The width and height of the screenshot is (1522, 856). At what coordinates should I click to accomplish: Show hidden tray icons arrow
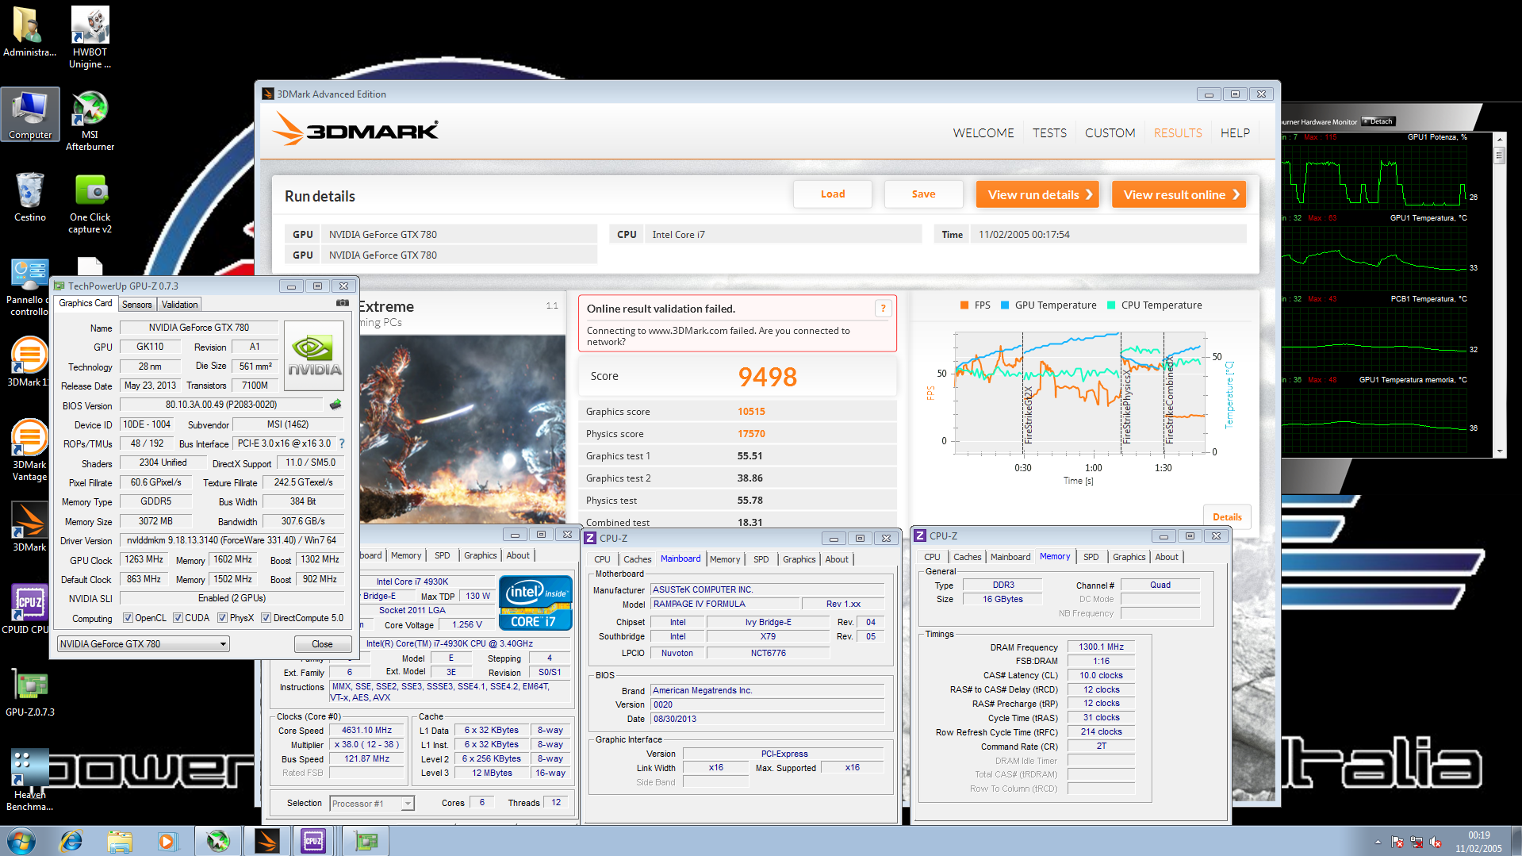(1378, 842)
